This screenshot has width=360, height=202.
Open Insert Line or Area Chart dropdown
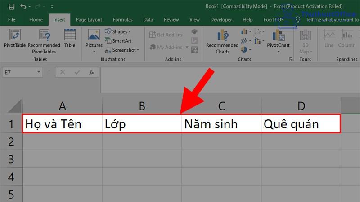coord(246,41)
